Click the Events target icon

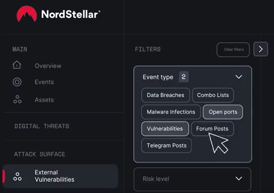coord(17,82)
